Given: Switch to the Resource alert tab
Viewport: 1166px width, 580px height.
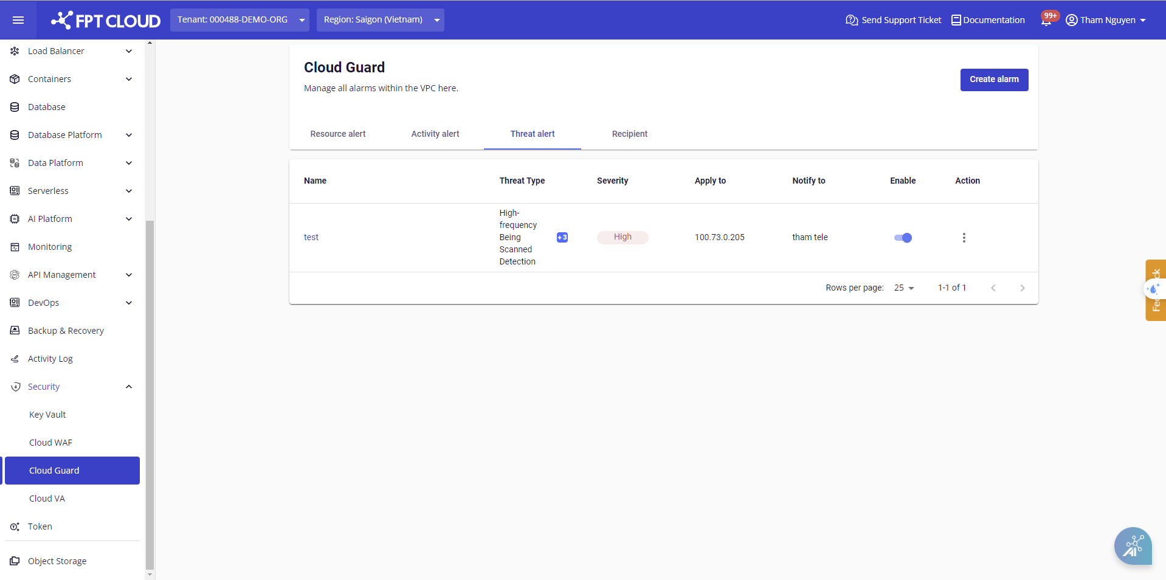Looking at the screenshot, I should coord(338,134).
